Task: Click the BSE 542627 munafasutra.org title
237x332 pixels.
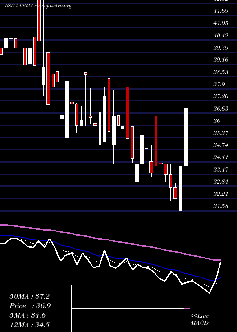Action: 38,6
